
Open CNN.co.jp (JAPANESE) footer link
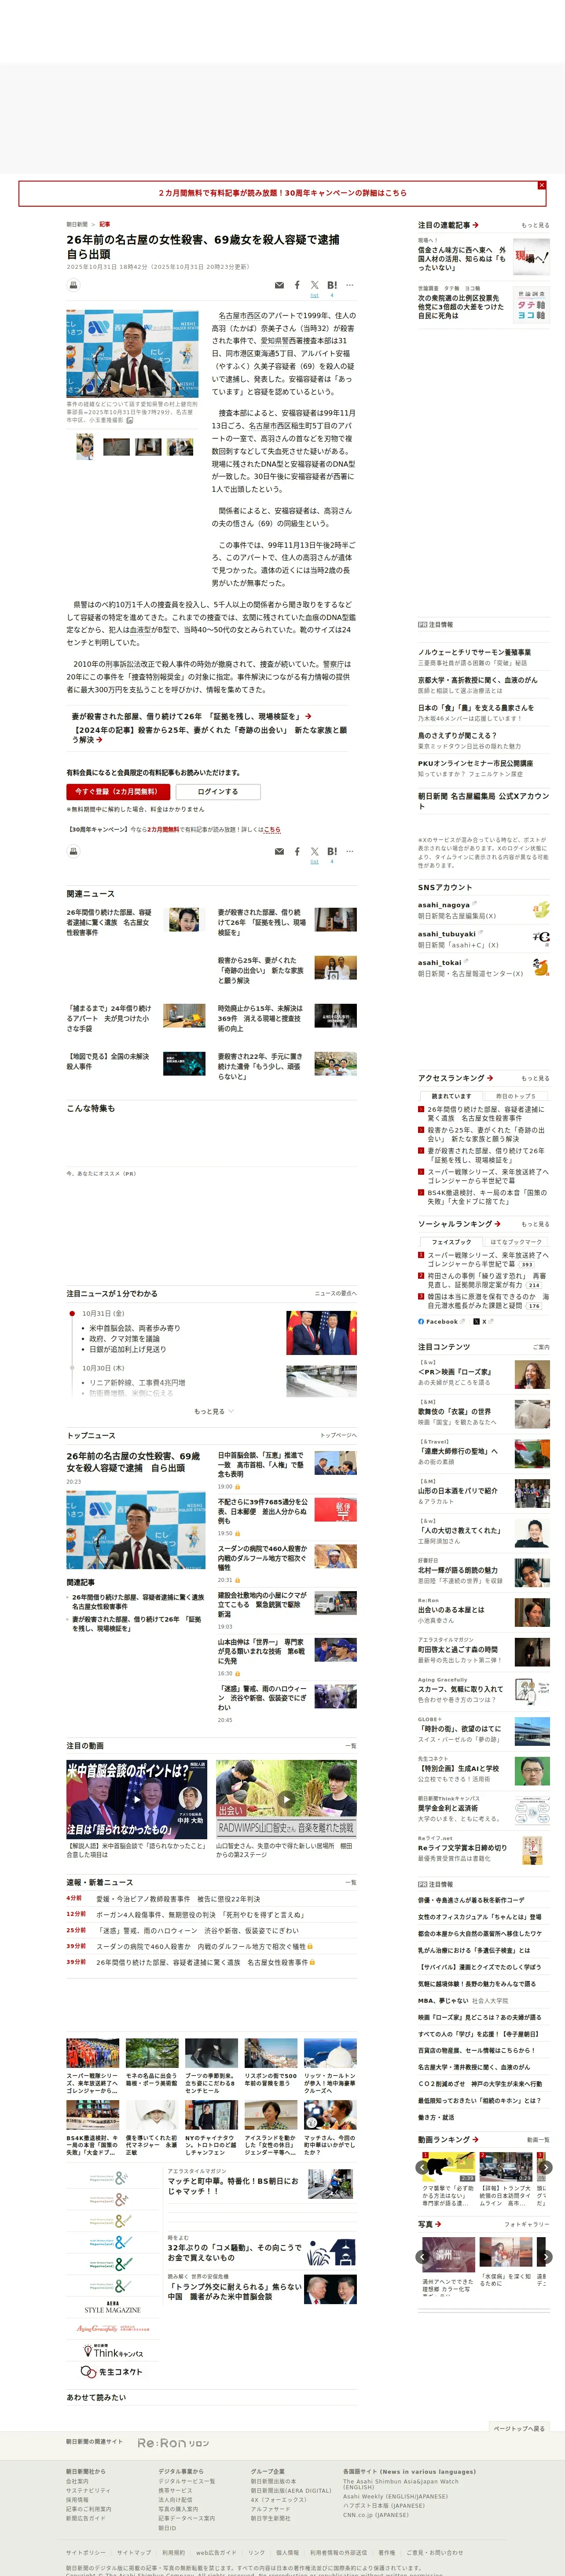(376, 2515)
